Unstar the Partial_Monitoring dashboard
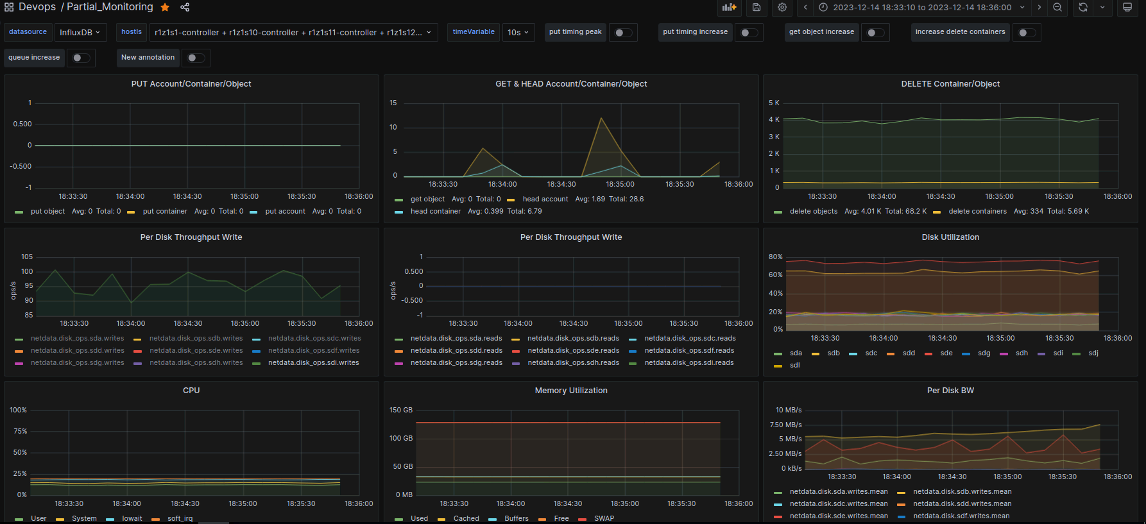The width and height of the screenshot is (1146, 524). [165, 7]
